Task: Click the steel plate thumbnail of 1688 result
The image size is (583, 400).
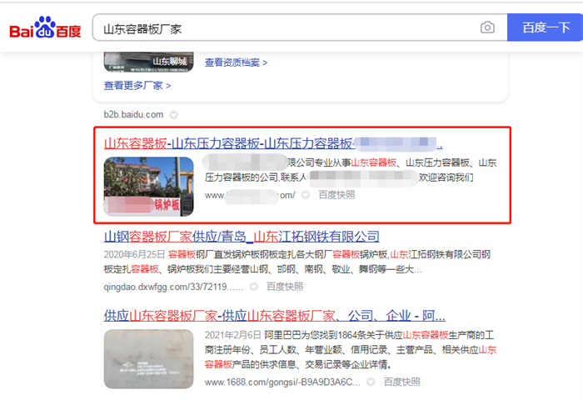Action: 149,359
